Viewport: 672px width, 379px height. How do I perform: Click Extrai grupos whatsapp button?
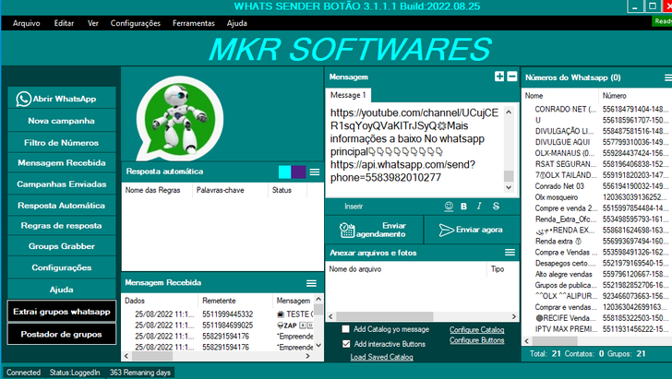62,312
